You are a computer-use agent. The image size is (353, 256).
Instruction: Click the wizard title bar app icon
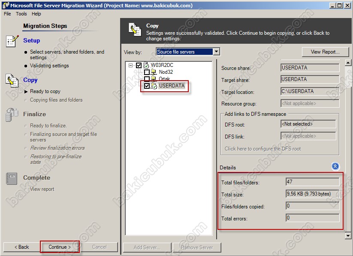point(6,6)
